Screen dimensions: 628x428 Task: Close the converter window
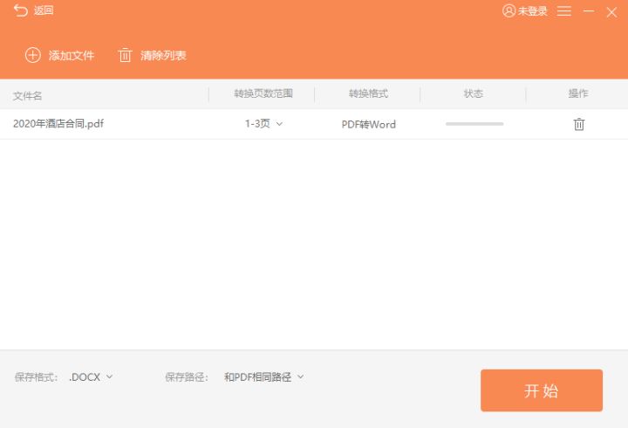point(611,12)
